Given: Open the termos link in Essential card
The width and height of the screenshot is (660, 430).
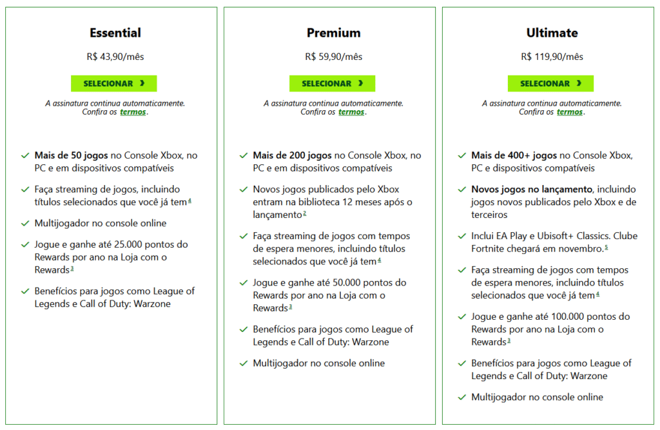Looking at the screenshot, I should click(x=132, y=112).
